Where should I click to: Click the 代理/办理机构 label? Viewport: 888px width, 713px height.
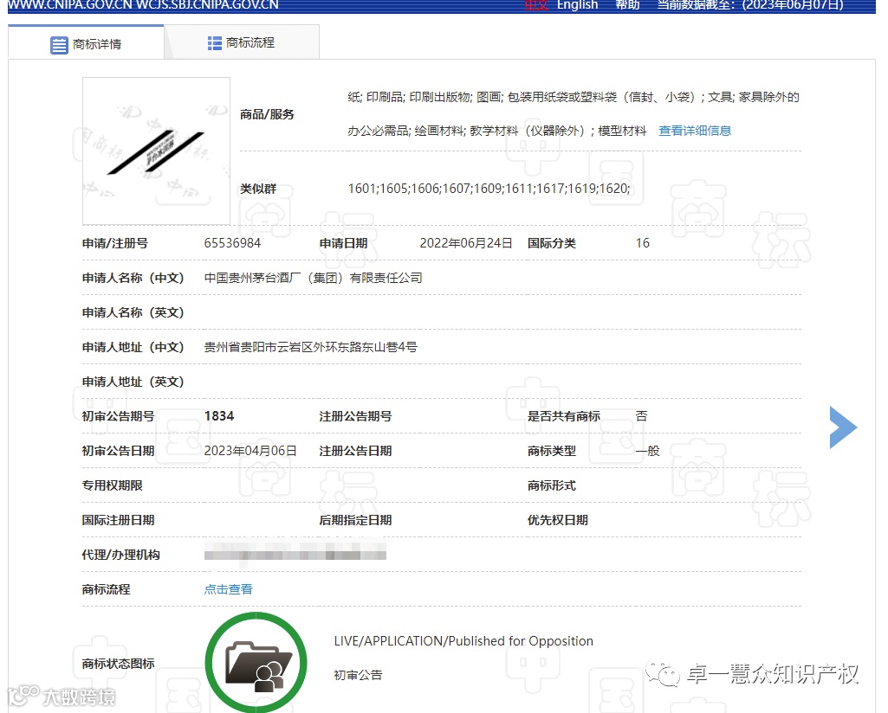pos(120,555)
